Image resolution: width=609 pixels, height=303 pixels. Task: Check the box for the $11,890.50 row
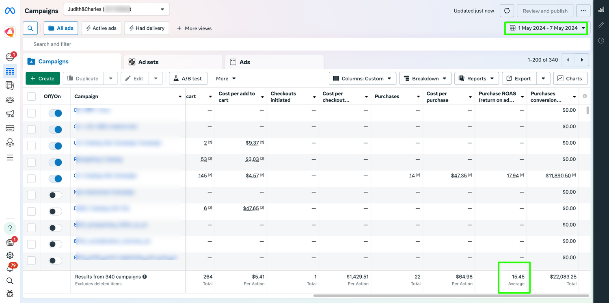click(31, 179)
